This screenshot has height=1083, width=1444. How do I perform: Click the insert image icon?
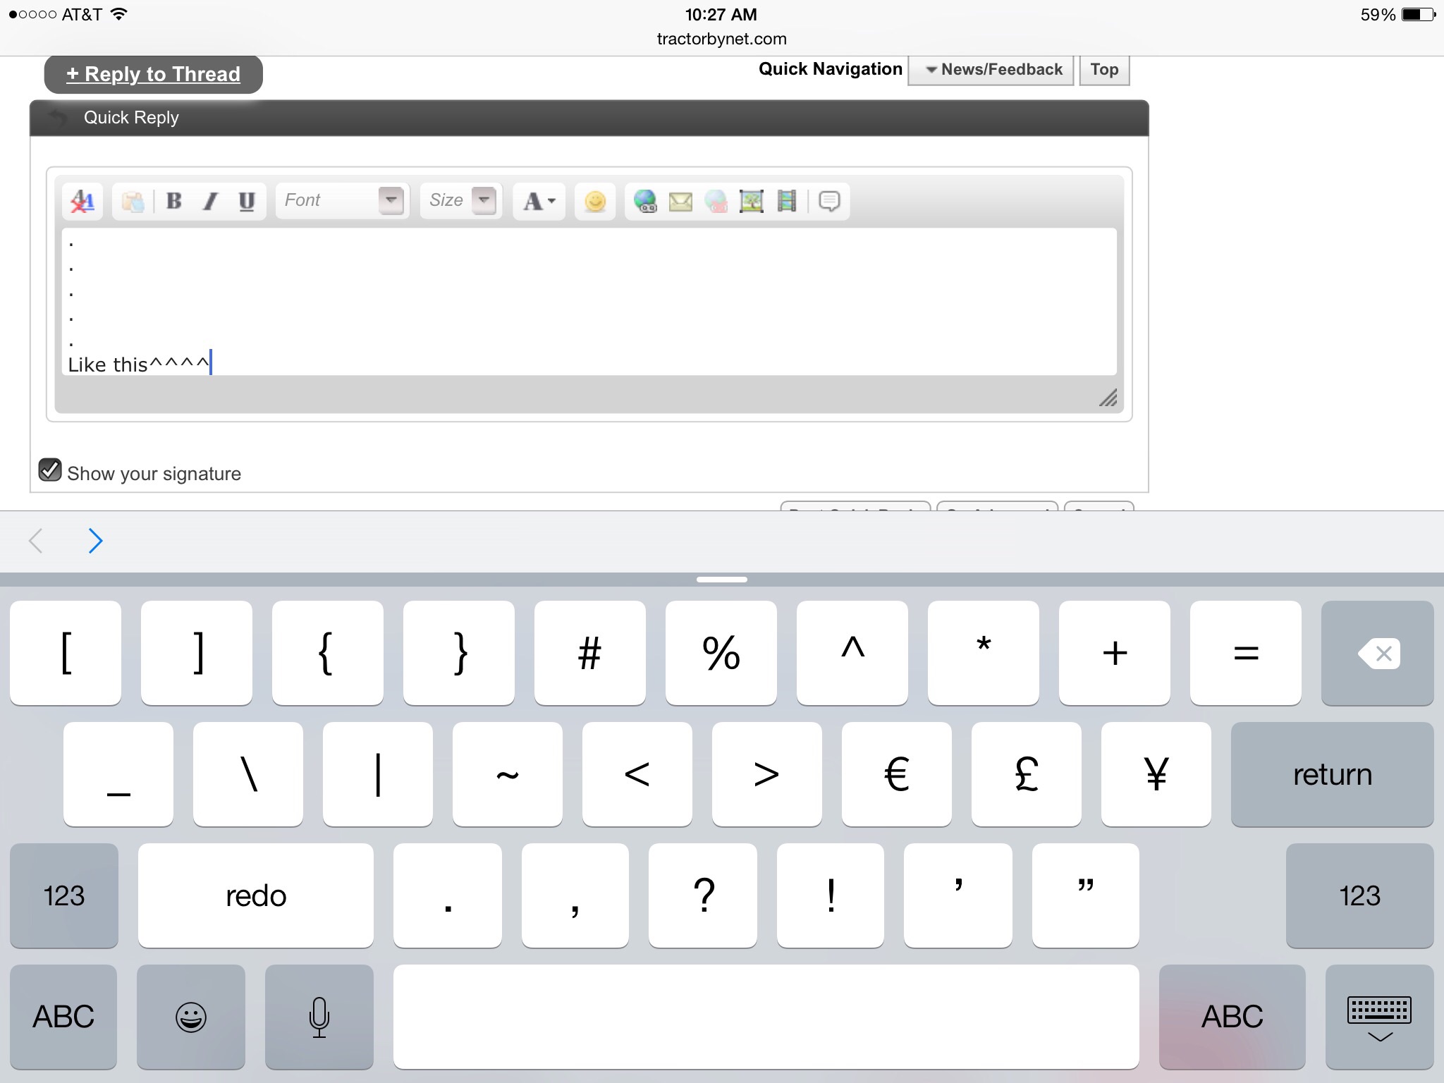click(752, 202)
